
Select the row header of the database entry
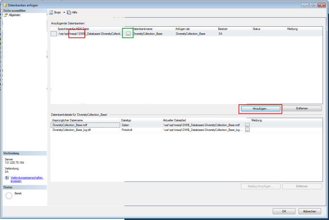point(53,34)
